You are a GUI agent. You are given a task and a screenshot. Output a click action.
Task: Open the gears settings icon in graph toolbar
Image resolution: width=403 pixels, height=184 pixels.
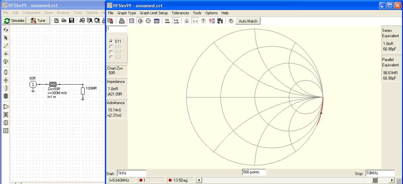(220, 21)
